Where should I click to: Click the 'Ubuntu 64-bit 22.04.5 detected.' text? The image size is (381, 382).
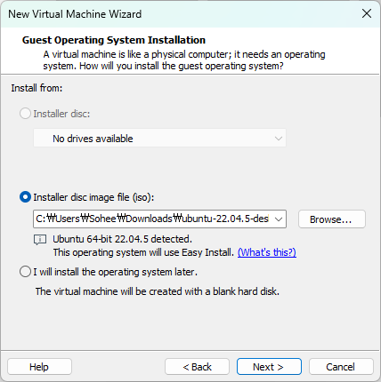tap(122, 239)
